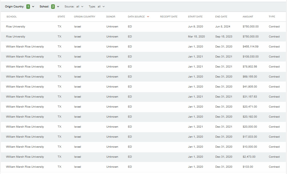Image resolution: width=287 pixels, height=174 pixels.
Task: Select William Marsh Rice University in $455,114.59 row
Action: (25, 47)
